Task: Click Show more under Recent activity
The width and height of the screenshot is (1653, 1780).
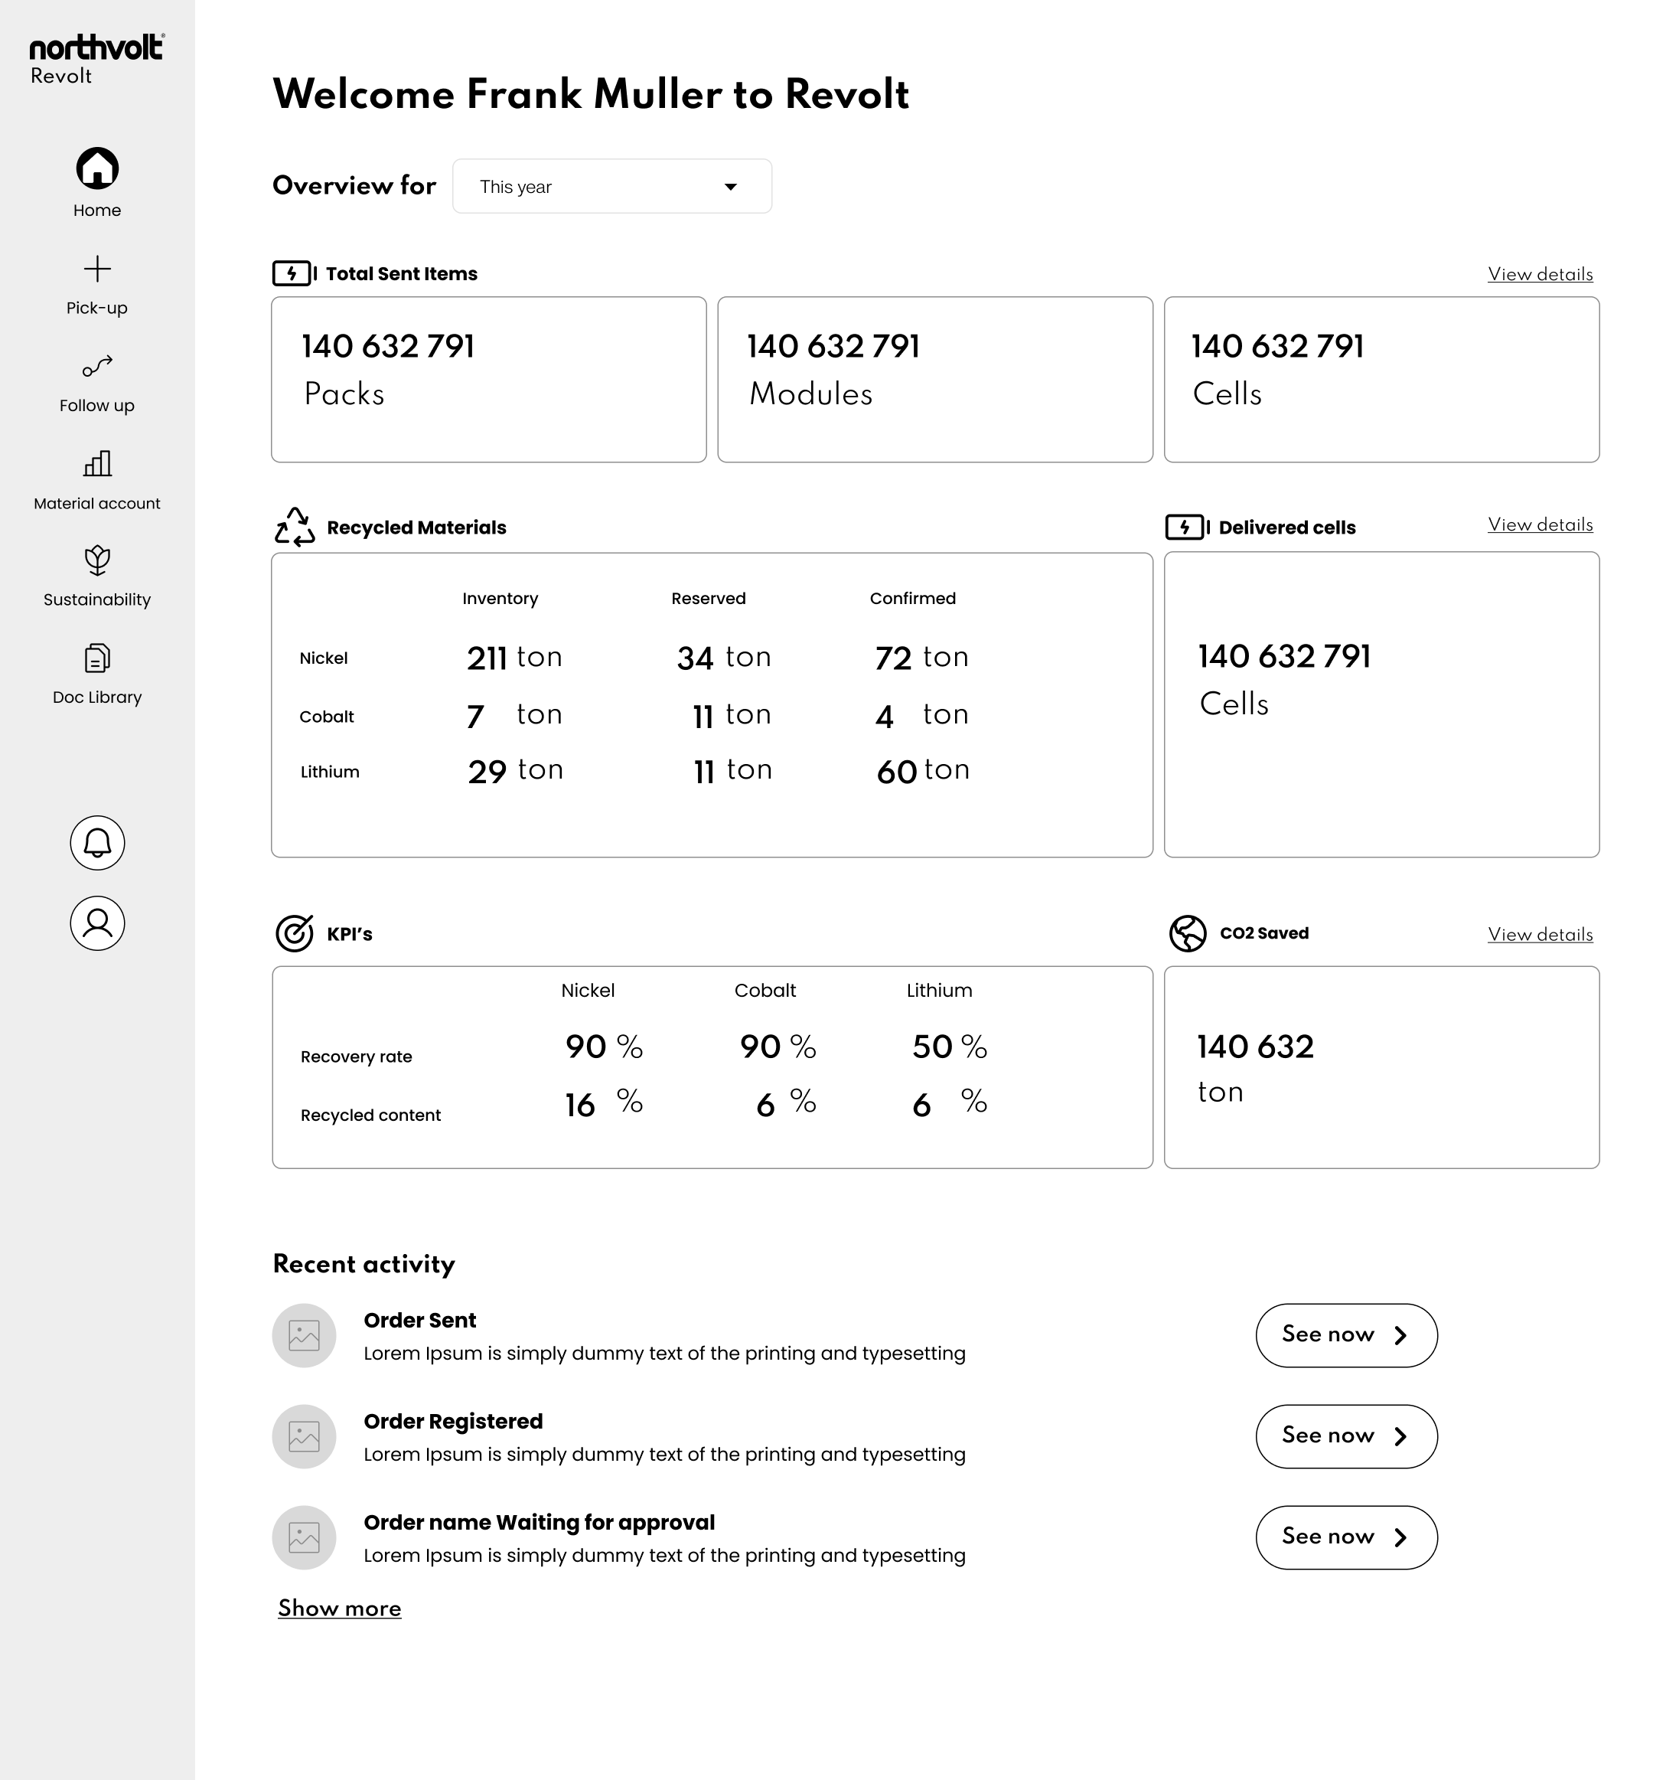Action: [x=340, y=1609]
